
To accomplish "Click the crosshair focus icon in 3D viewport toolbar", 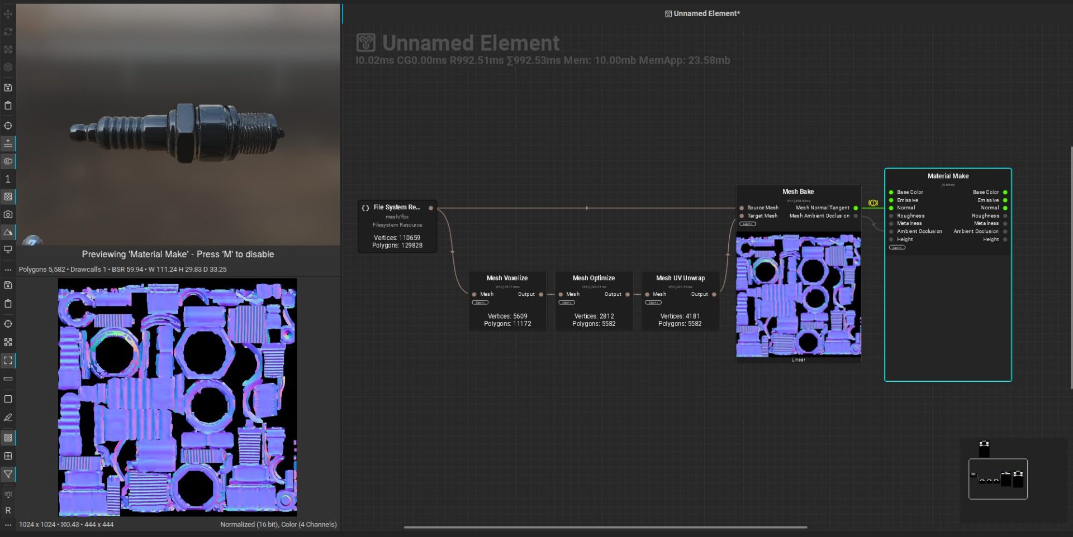I will (8, 126).
